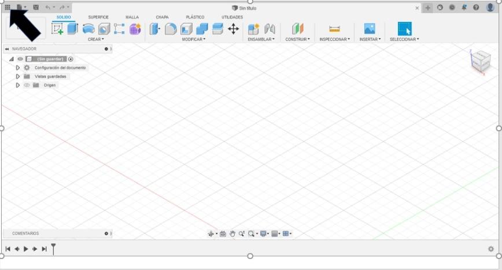Viewport: 502px width, 270px height.
Task: Play the timeline
Action: [x=26, y=249]
